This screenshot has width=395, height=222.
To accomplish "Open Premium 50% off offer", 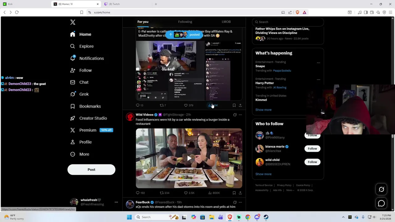I will 92,130.
